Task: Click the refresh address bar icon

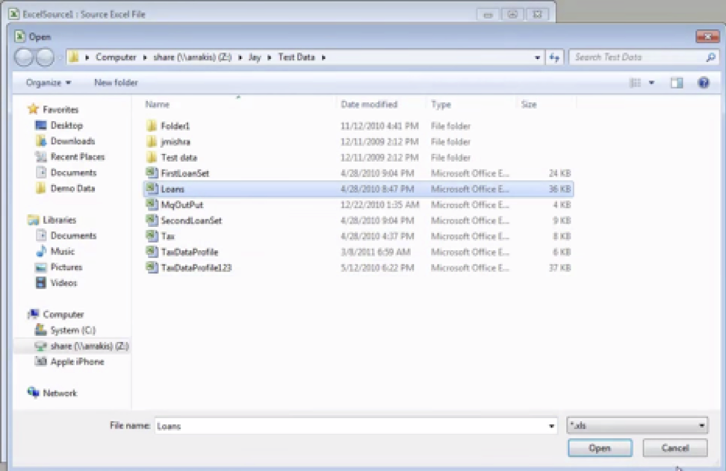Action: tap(555, 57)
